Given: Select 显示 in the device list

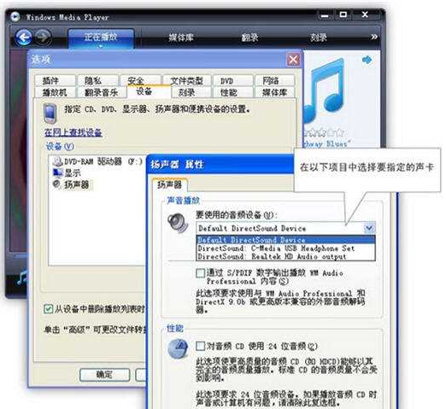Looking at the screenshot, I should pos(73,173).
